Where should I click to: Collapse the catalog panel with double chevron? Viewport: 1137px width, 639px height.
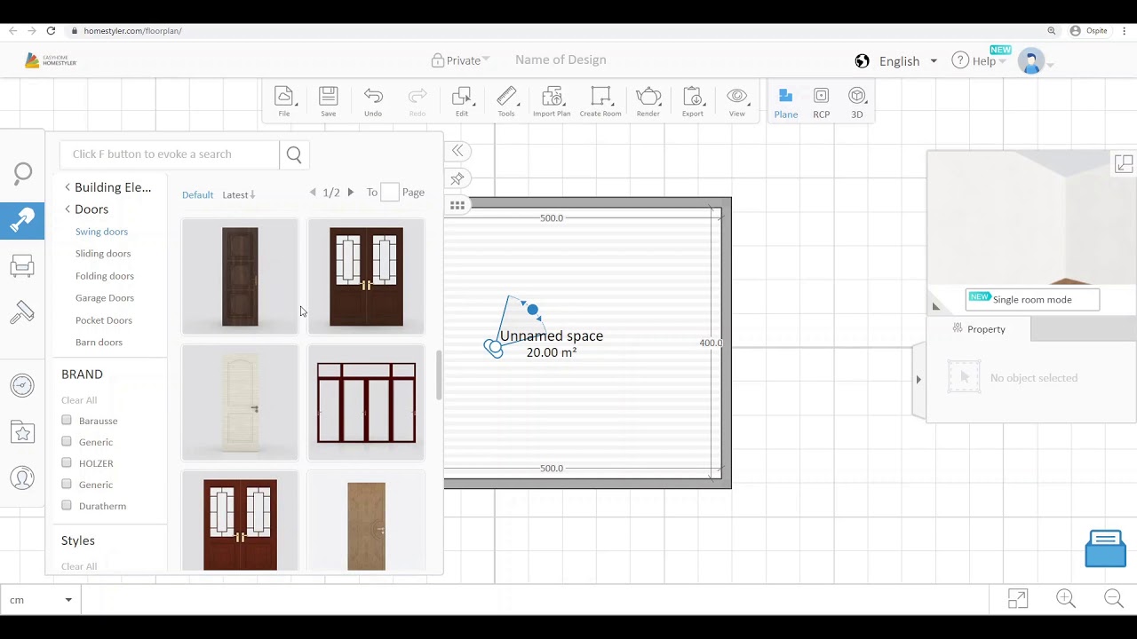point(457,151)
